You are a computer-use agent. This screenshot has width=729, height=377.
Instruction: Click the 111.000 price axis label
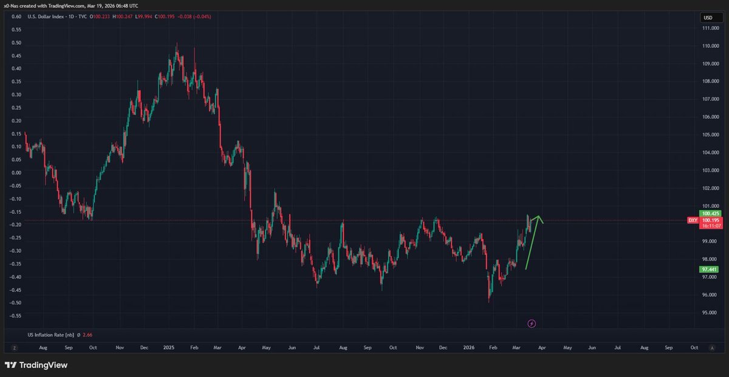[x=710, y=28]
